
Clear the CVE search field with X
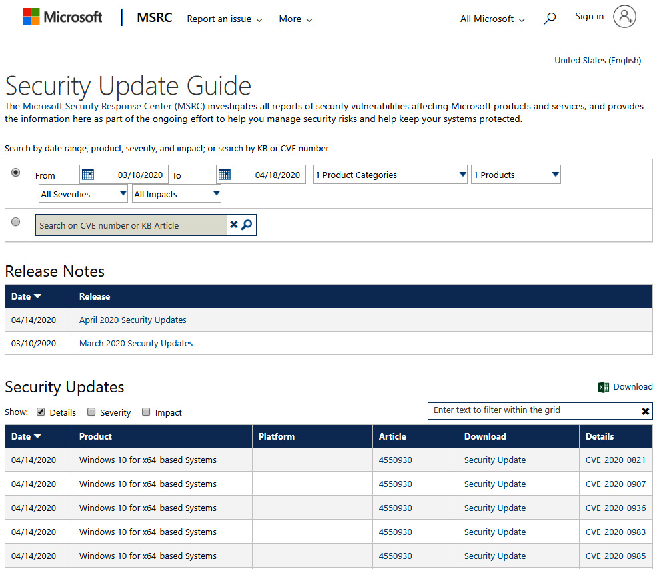233,225
